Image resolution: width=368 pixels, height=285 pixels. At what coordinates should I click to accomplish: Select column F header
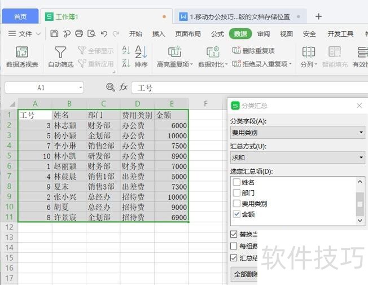click(x=205, y=103)
